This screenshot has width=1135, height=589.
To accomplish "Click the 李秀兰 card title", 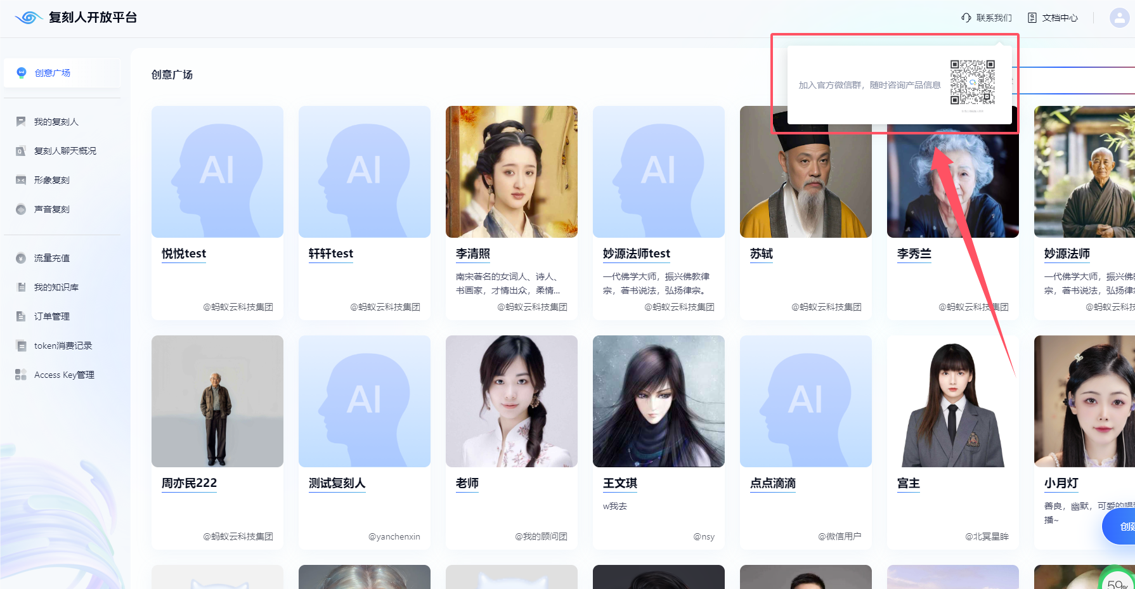I will pos(914,254).
